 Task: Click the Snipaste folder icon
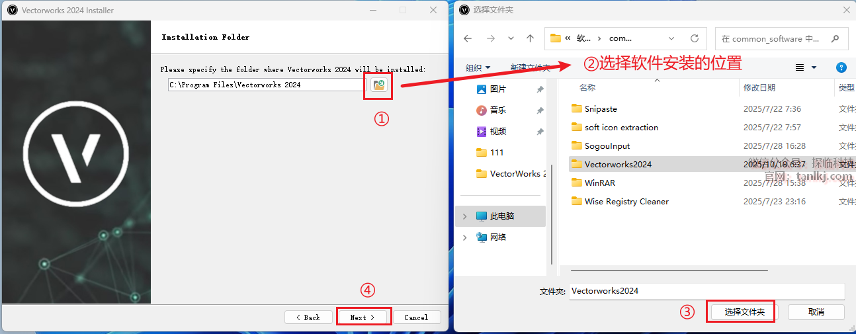pyautogui.click(x=576, y=108)
